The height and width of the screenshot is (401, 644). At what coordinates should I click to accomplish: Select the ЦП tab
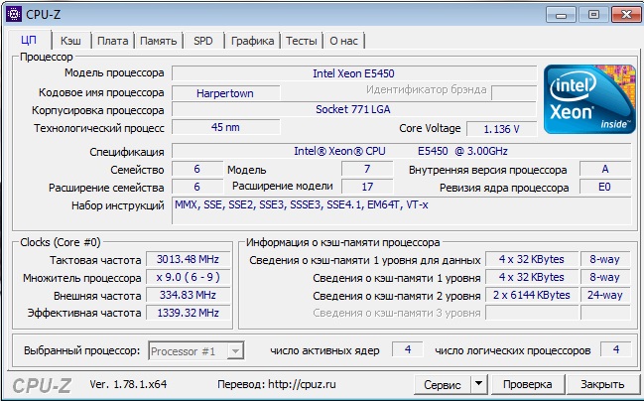tap(29, 40)
